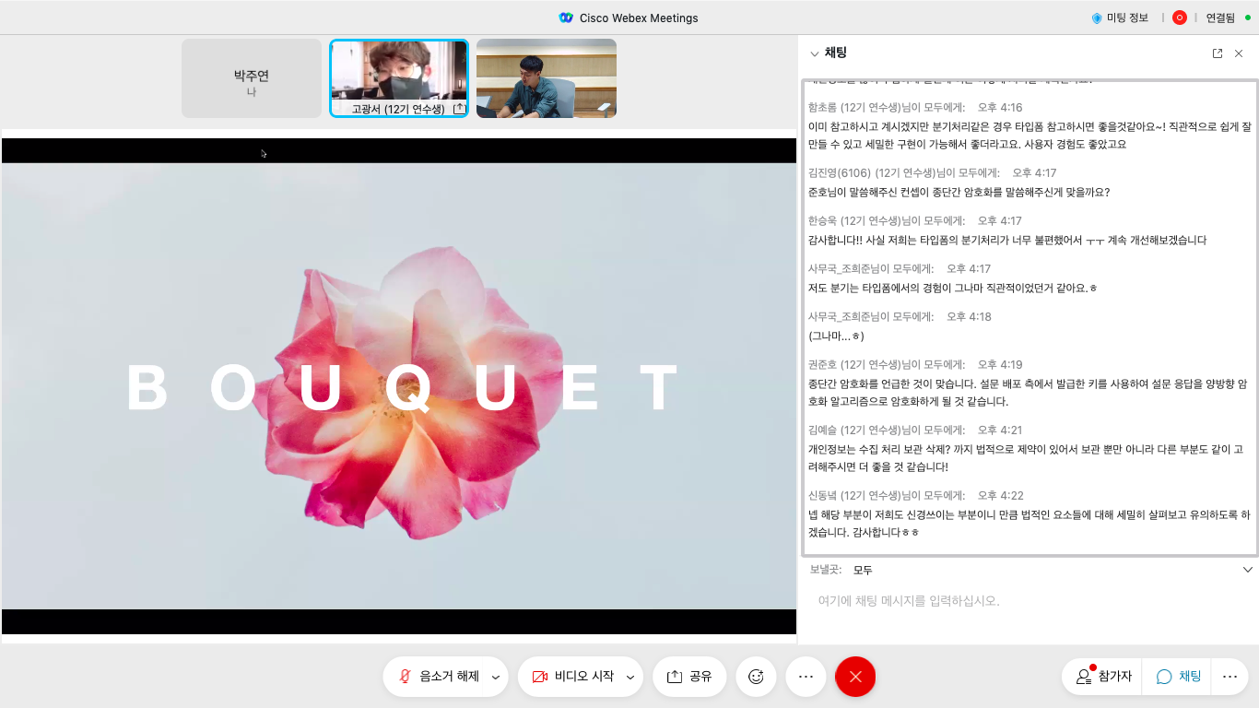Expand audio options arrow beside 음소거 해제
This screenshot has width=1259, height=708.
click(x=496, y=678)
